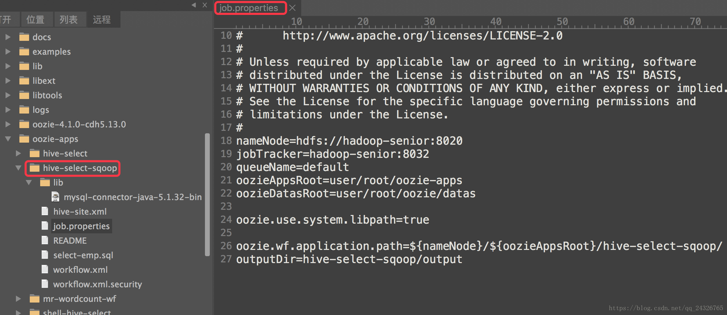
Task: Collapse sidebar with the left arrow icon
Action: pyautogui.click(x=194, y=5)
